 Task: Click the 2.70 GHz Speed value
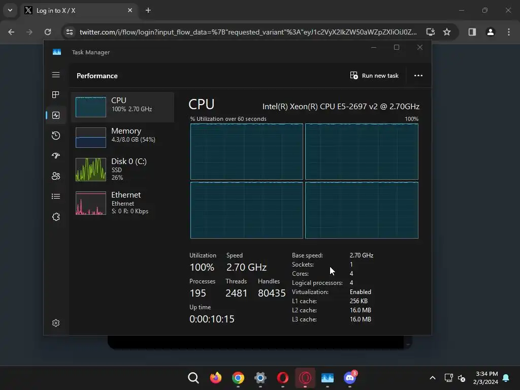(x=246, y=267)
